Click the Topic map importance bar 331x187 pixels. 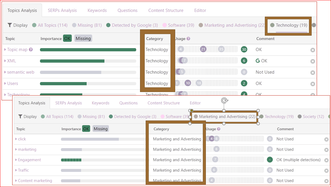click(x=88, y=50)
